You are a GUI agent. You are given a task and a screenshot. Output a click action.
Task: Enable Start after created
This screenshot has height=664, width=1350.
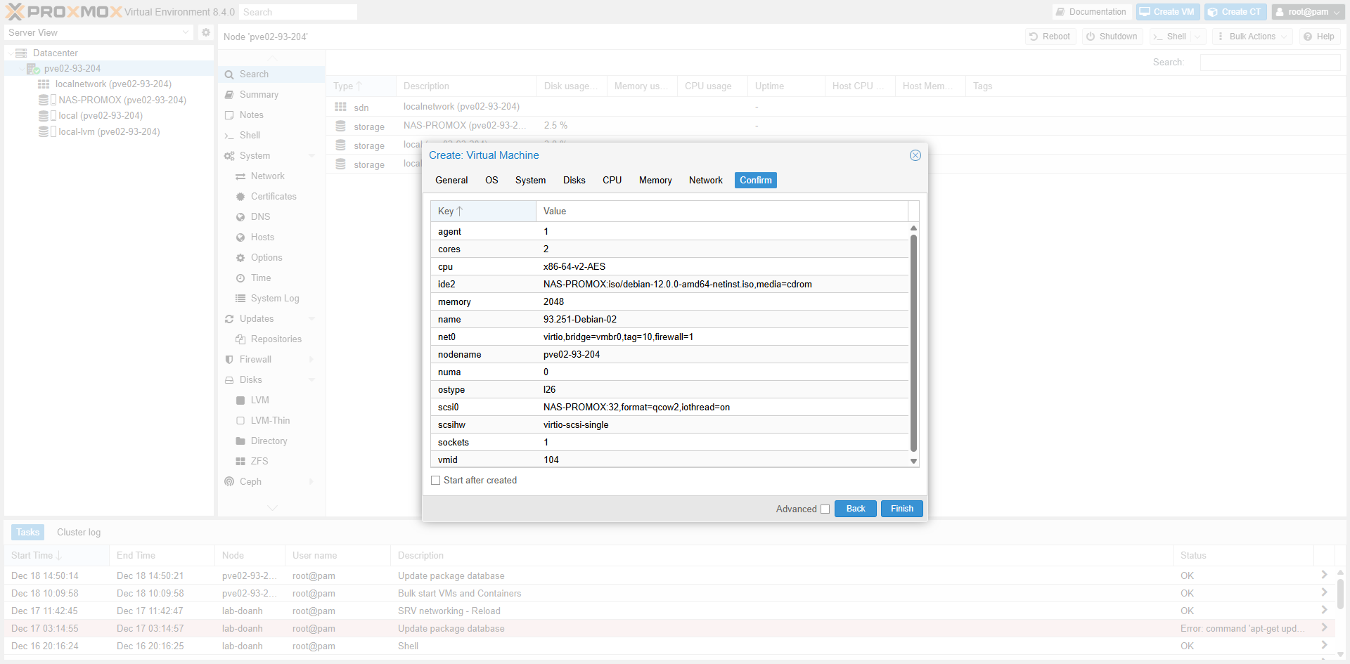(x=436, y=480)
